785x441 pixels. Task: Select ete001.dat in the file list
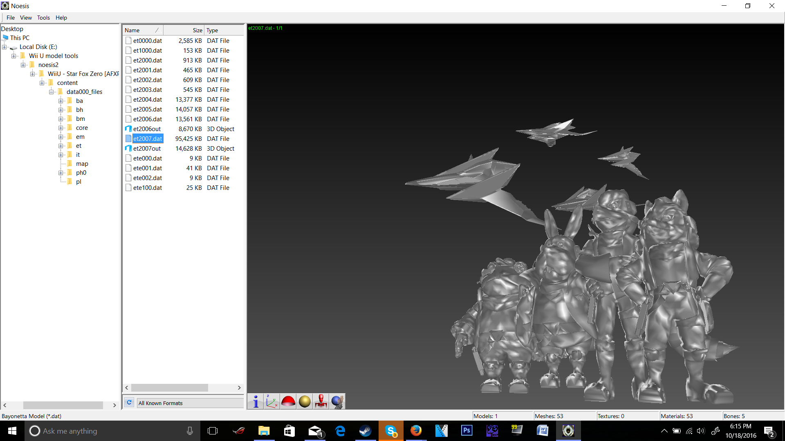148,168
